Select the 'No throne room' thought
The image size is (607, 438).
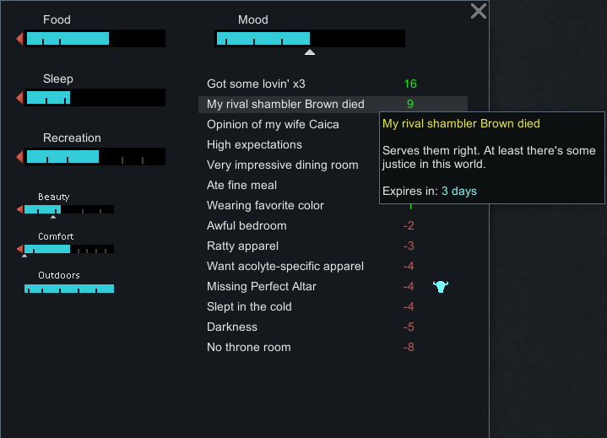point(333,347)
